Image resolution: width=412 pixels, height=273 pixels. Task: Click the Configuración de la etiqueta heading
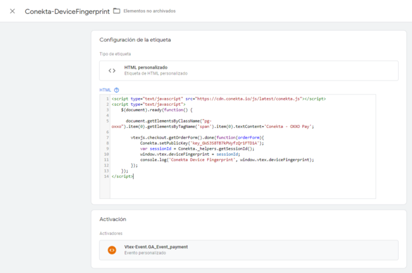tap(135, 40)
